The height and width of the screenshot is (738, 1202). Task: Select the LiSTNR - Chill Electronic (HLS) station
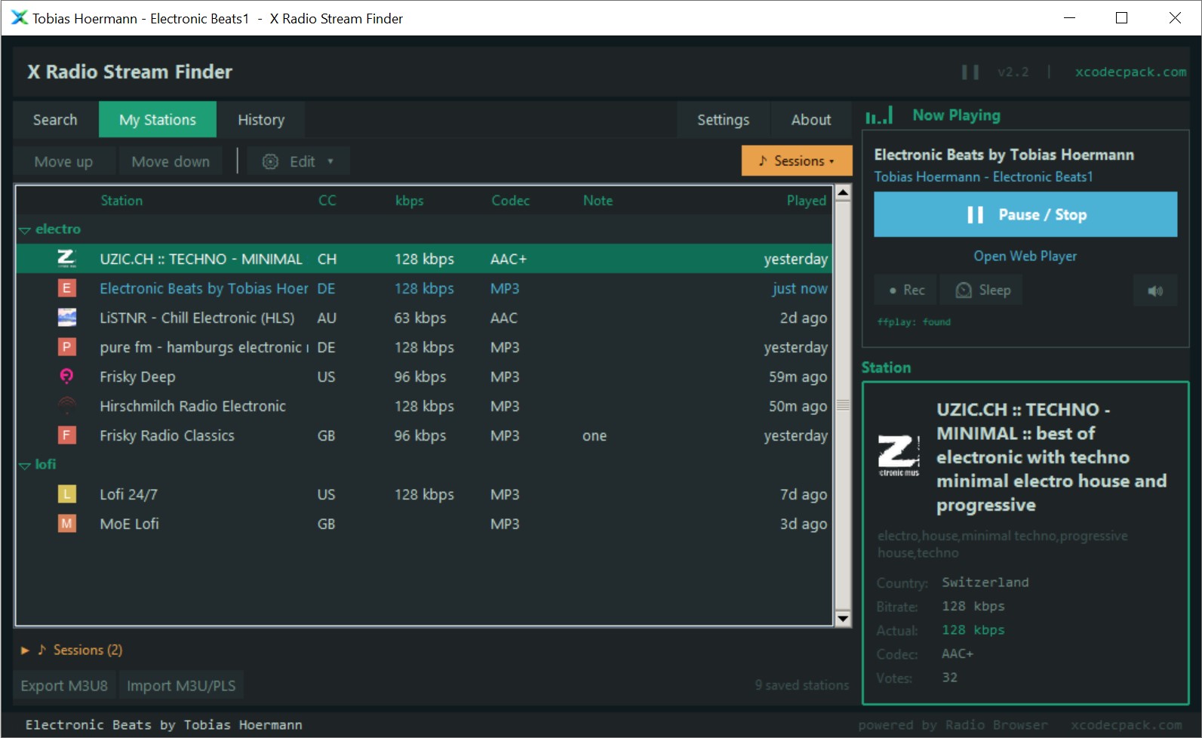(x=424, y=318)
